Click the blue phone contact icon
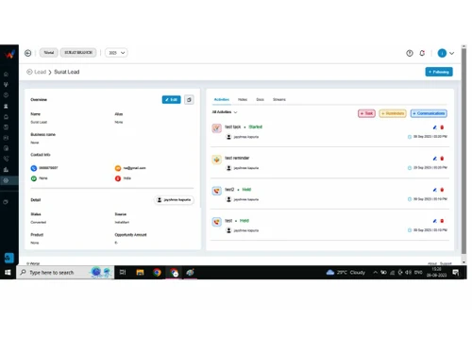Screen dimensions: 472x354 coord(34,168)
